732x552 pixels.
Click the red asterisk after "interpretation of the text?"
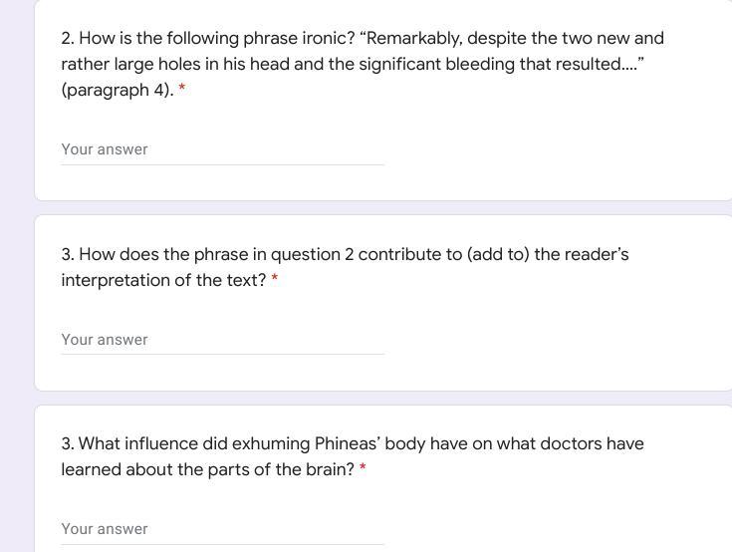274,280
